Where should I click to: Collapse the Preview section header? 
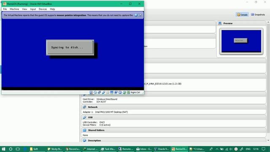click(x=241, y=23)
